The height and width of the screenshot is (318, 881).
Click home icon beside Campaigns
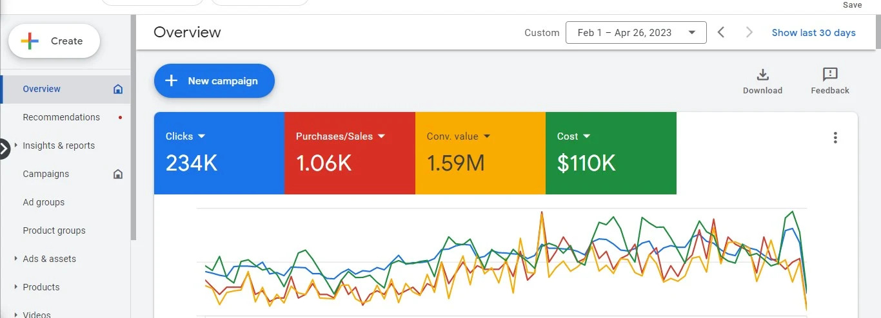118,174
